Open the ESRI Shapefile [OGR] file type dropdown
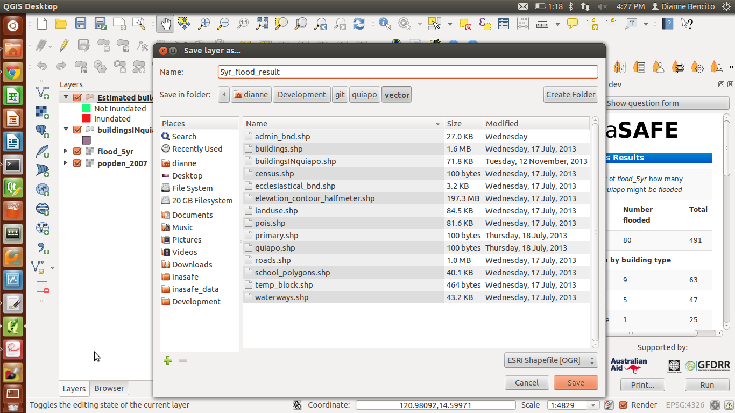735x413 pixels. tap(552, 360)
